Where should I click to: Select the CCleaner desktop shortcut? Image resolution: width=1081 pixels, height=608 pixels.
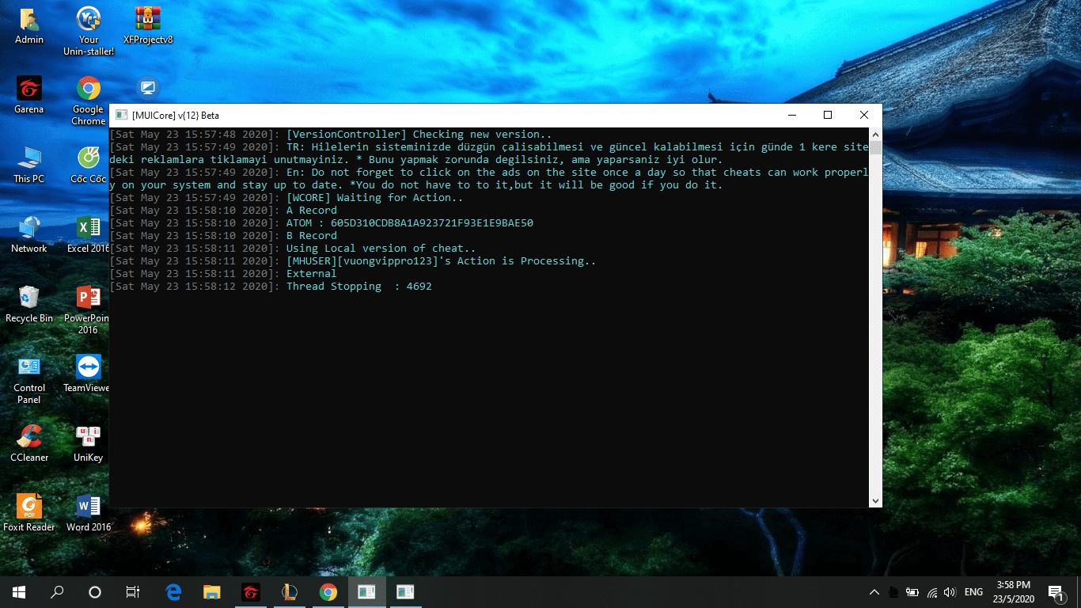[x=29, y=443]
